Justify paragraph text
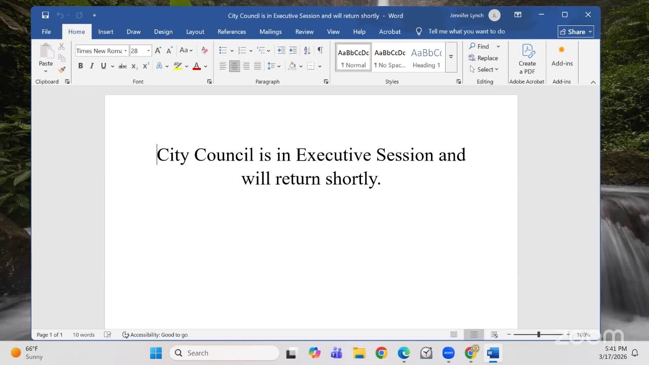 [258, 66]
